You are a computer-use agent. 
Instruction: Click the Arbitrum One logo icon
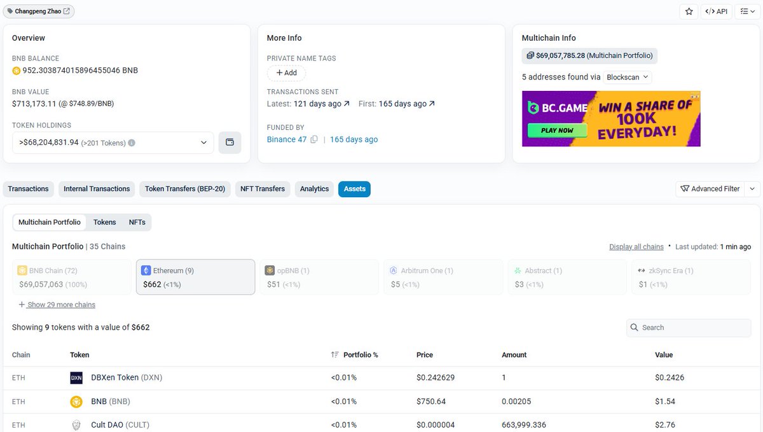394,270
